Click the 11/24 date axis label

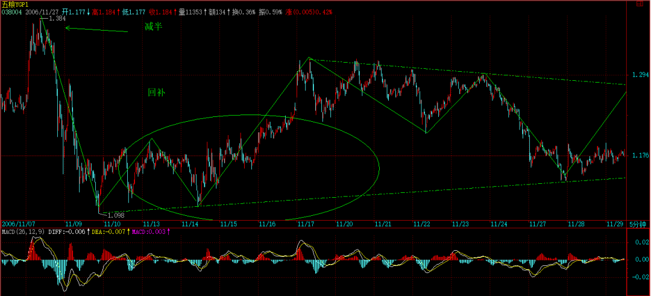pos(499,224)
